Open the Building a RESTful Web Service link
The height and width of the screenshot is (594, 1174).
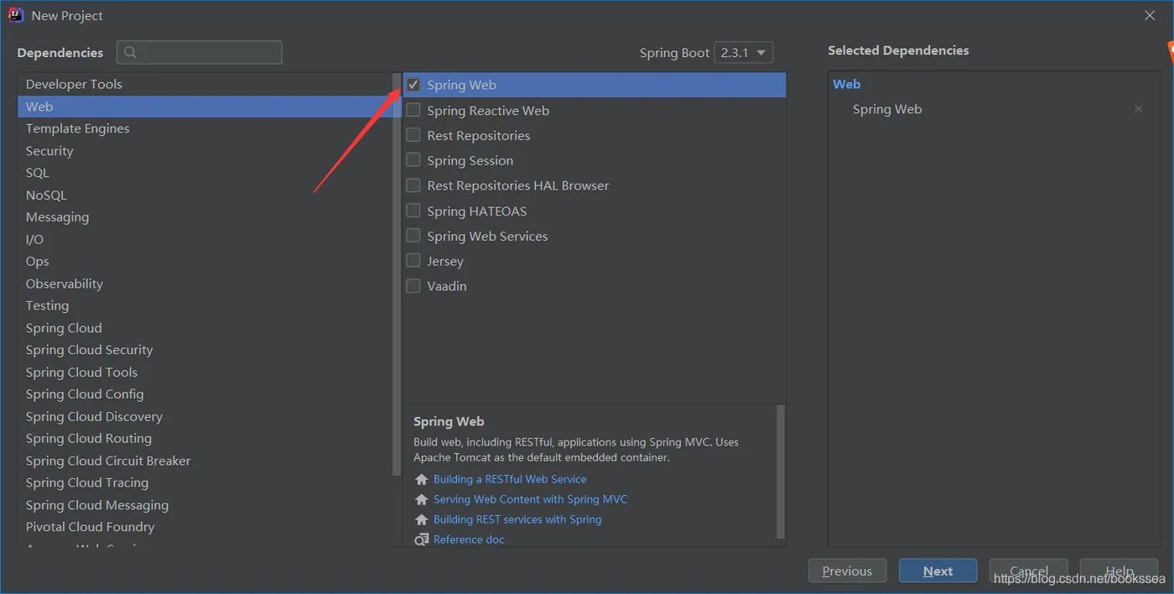click(x=510, y=479)
